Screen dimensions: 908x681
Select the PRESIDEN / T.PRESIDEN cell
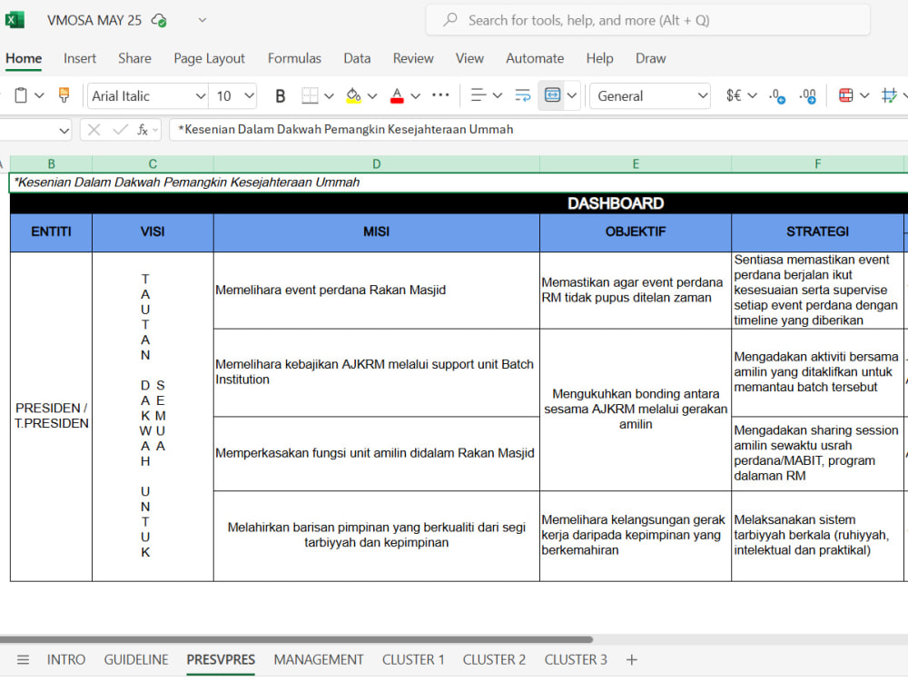tap(52, 417)
